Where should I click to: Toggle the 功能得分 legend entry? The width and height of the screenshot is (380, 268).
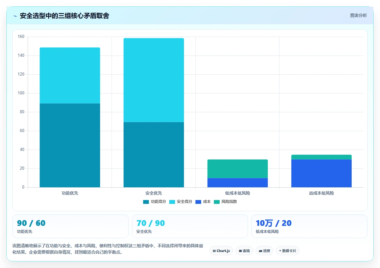155,202
